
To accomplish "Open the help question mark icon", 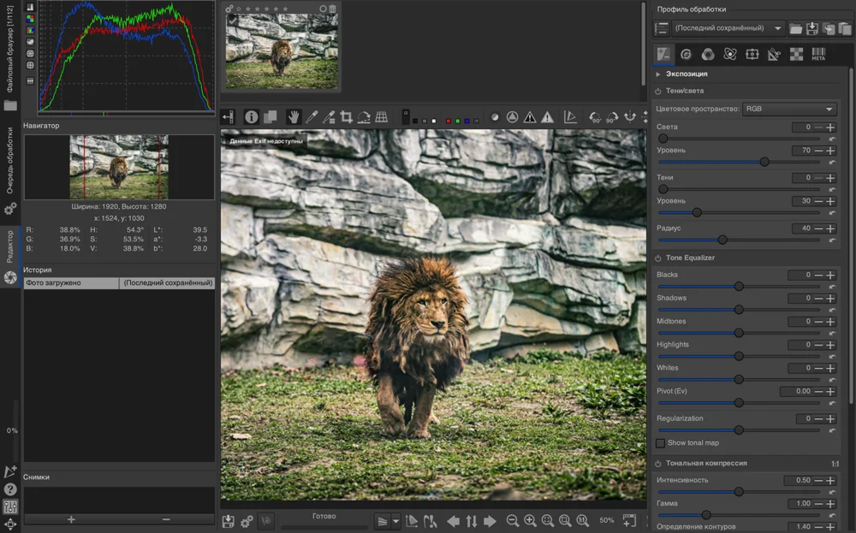I will (10, 489).
